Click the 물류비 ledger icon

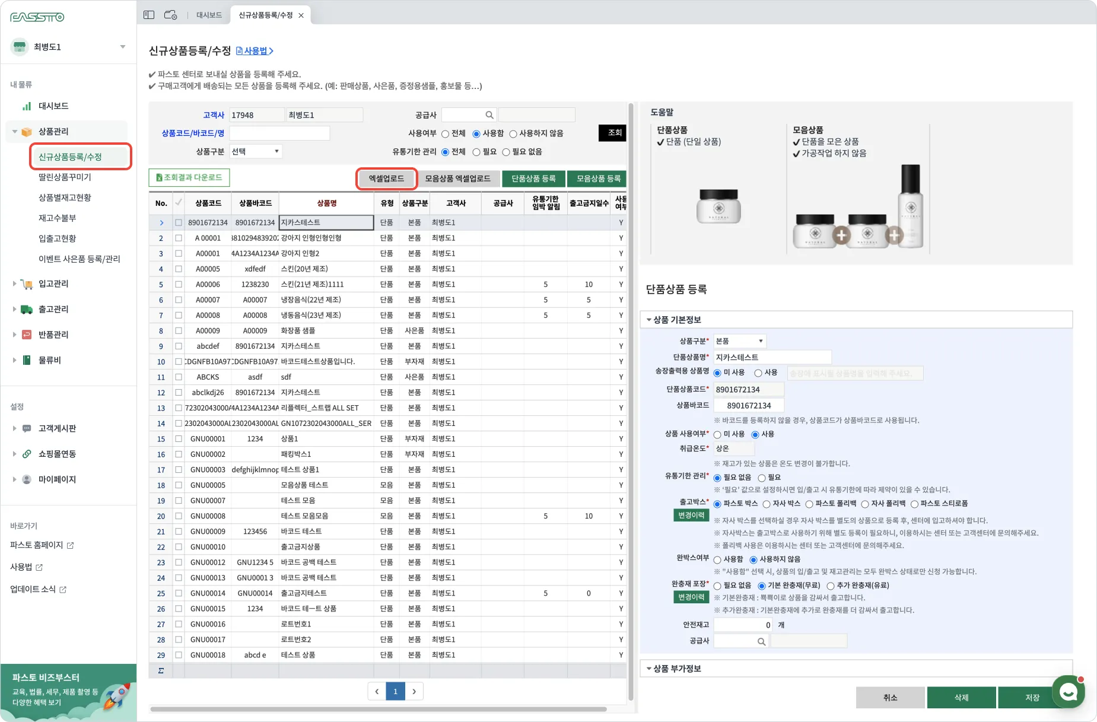tap(27, 360)
